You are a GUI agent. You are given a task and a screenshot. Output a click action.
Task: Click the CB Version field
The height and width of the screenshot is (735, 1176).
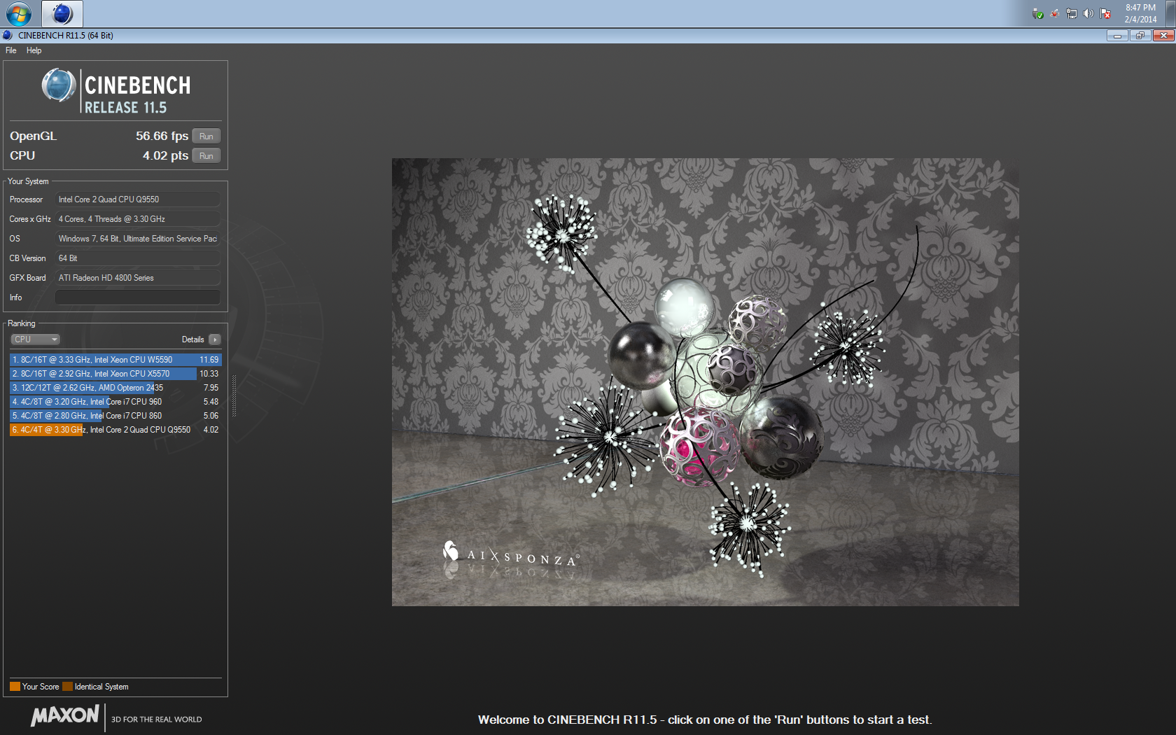(138, 258)
